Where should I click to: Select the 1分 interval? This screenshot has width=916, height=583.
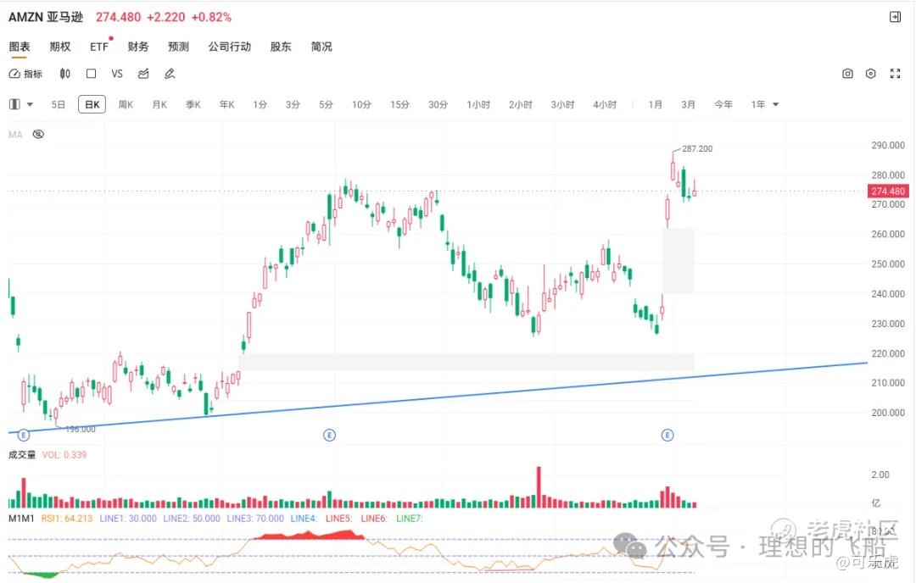260,104
